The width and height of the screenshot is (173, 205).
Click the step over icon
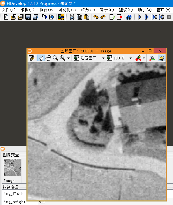click(x=147, y=17)
